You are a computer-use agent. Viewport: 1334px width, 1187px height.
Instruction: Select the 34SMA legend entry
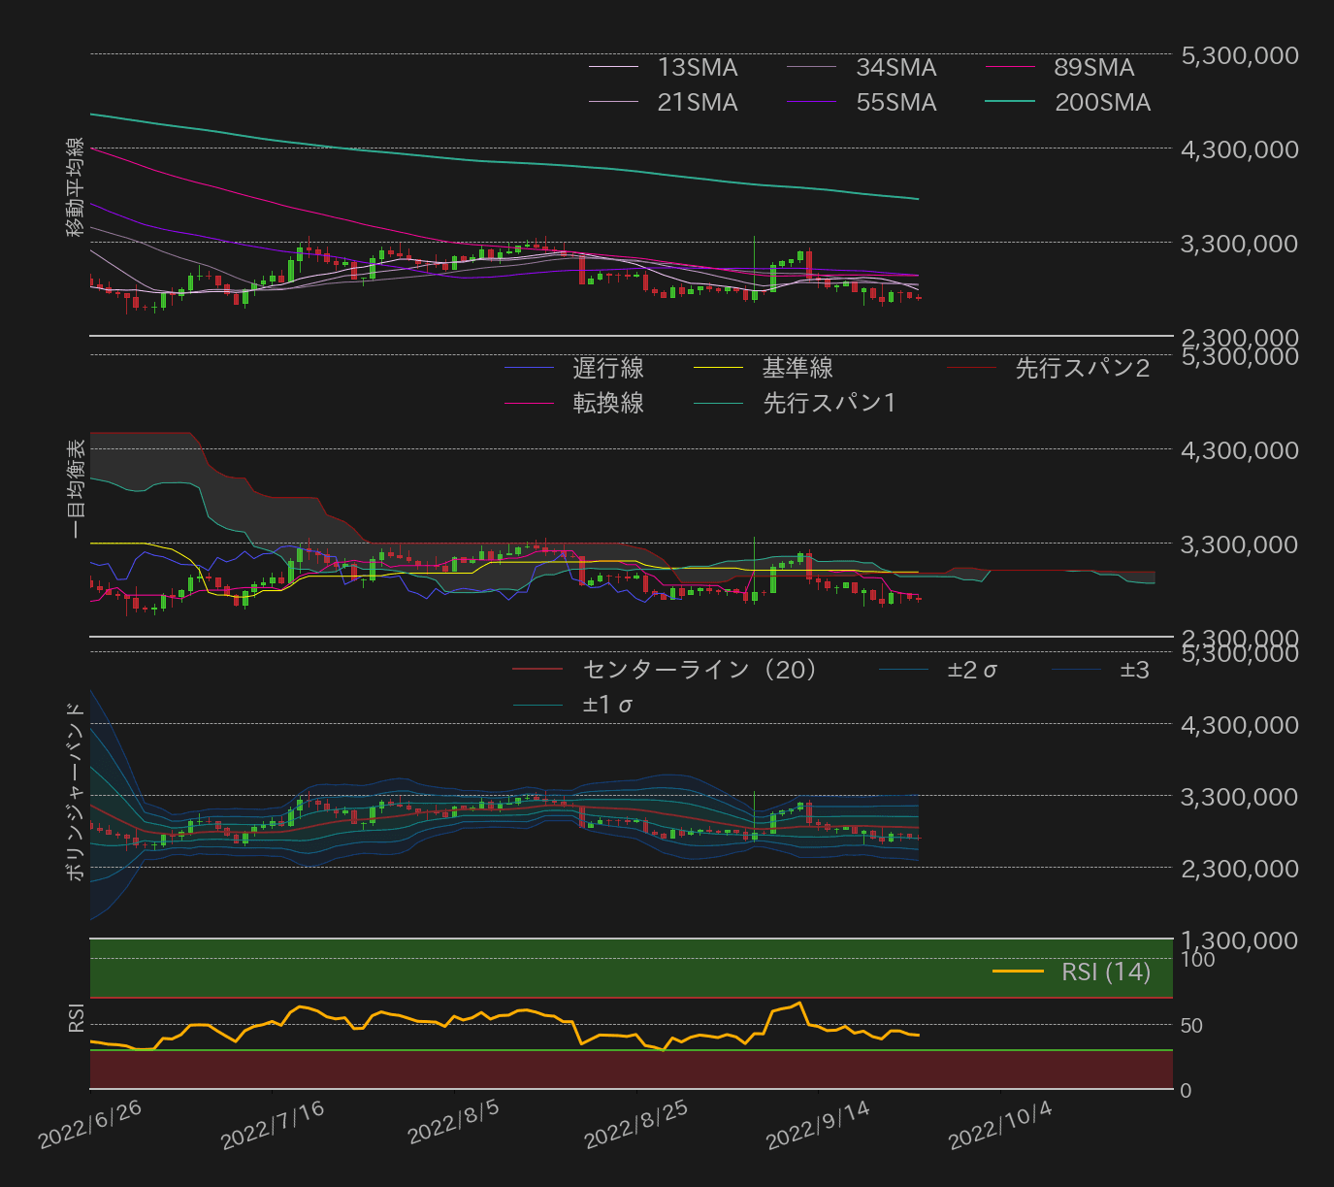[895, 67]
